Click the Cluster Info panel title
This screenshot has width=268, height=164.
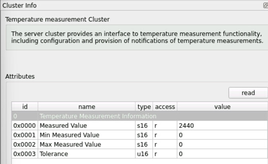pos(19,6)
